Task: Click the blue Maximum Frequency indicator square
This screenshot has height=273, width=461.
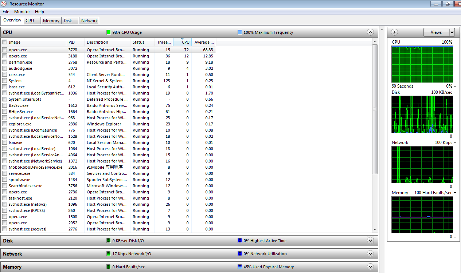Action: click(x=239, y=32)
